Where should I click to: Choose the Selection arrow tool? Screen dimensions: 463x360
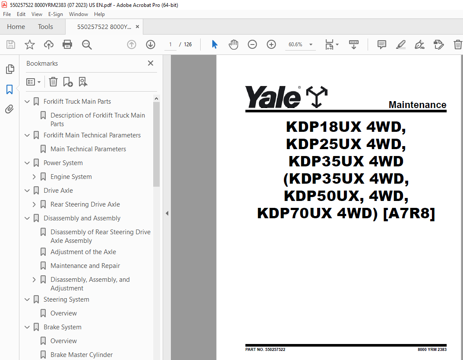point(214,45)
